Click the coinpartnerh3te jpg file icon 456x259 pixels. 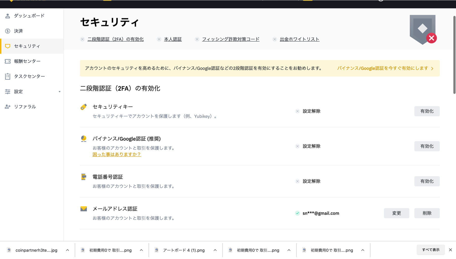coord(9,250)
